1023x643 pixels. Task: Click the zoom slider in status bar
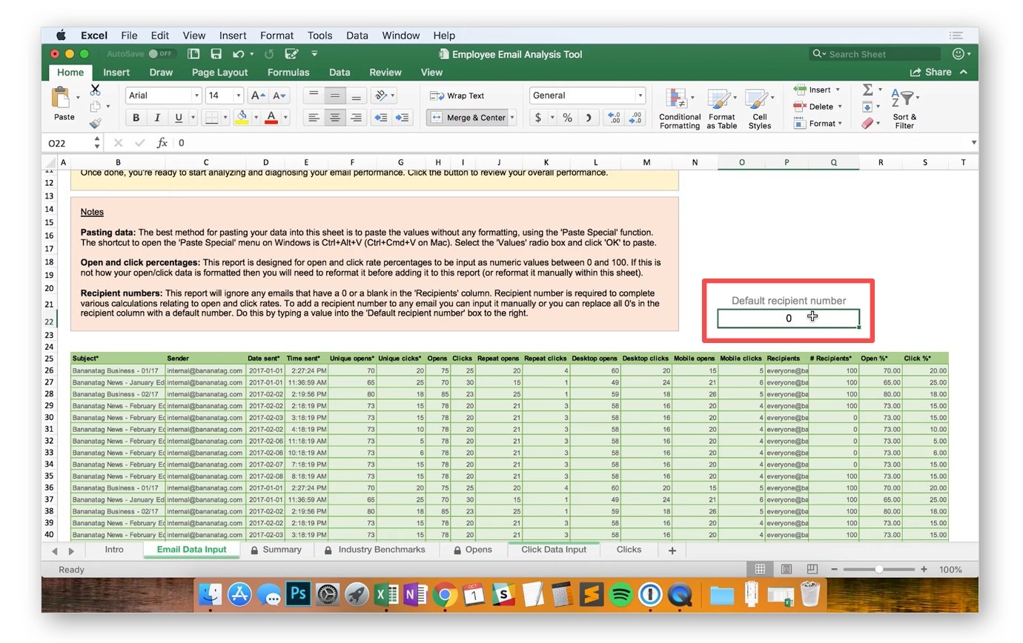point(879,569)
